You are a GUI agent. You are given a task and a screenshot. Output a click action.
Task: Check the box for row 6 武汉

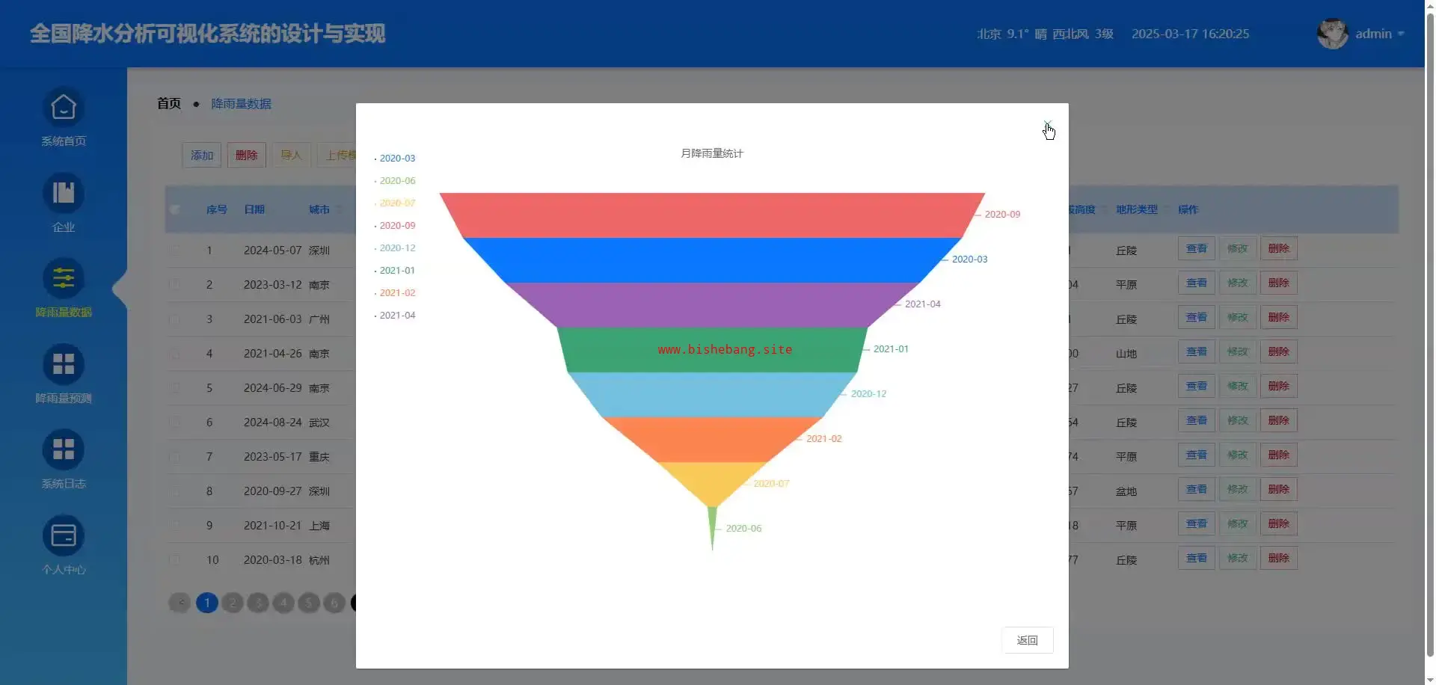(x=175, y=423)
